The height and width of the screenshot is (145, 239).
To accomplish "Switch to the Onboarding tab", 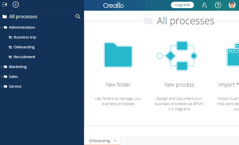I will 99,141.
